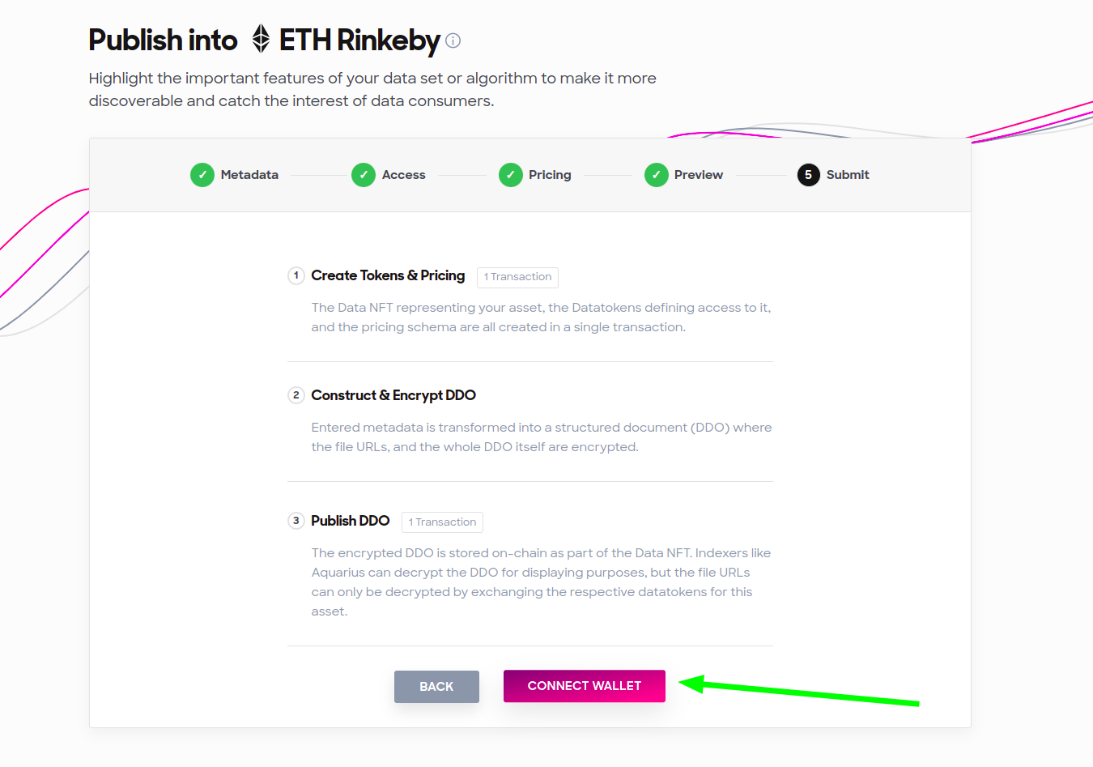1093x767 pixels.
Task: Click the green Access completion checkmark
Action: 363,174
